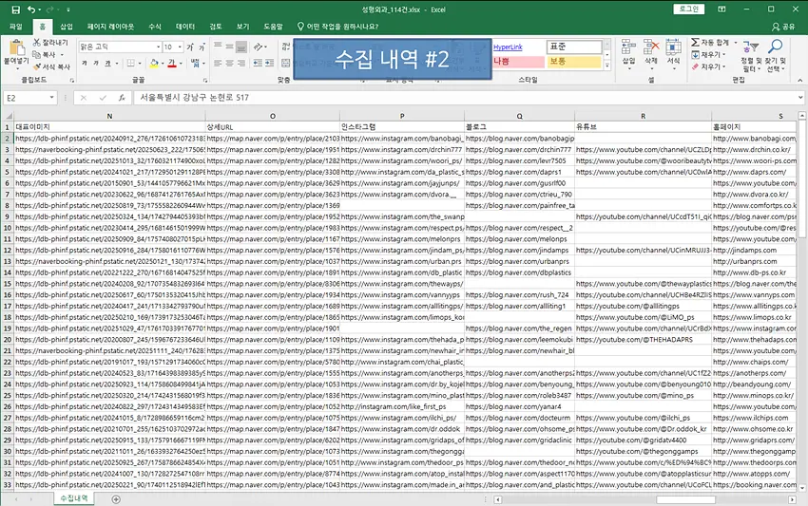Click the 로그인 sign-in button
This screenshot has width=808, height=506.
click(688, 9)
